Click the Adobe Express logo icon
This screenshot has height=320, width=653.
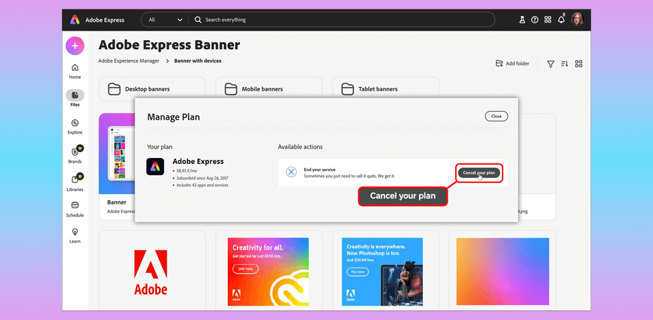(x=75, y=20)
